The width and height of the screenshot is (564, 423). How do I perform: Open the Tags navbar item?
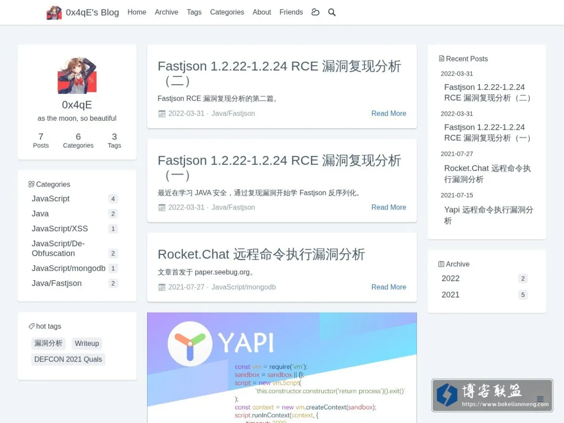[194, 12]
